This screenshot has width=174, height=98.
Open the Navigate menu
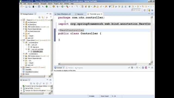[x=43, y=4]
